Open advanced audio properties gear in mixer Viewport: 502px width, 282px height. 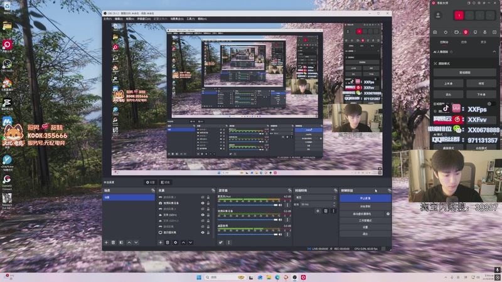(x=221, y=243)
